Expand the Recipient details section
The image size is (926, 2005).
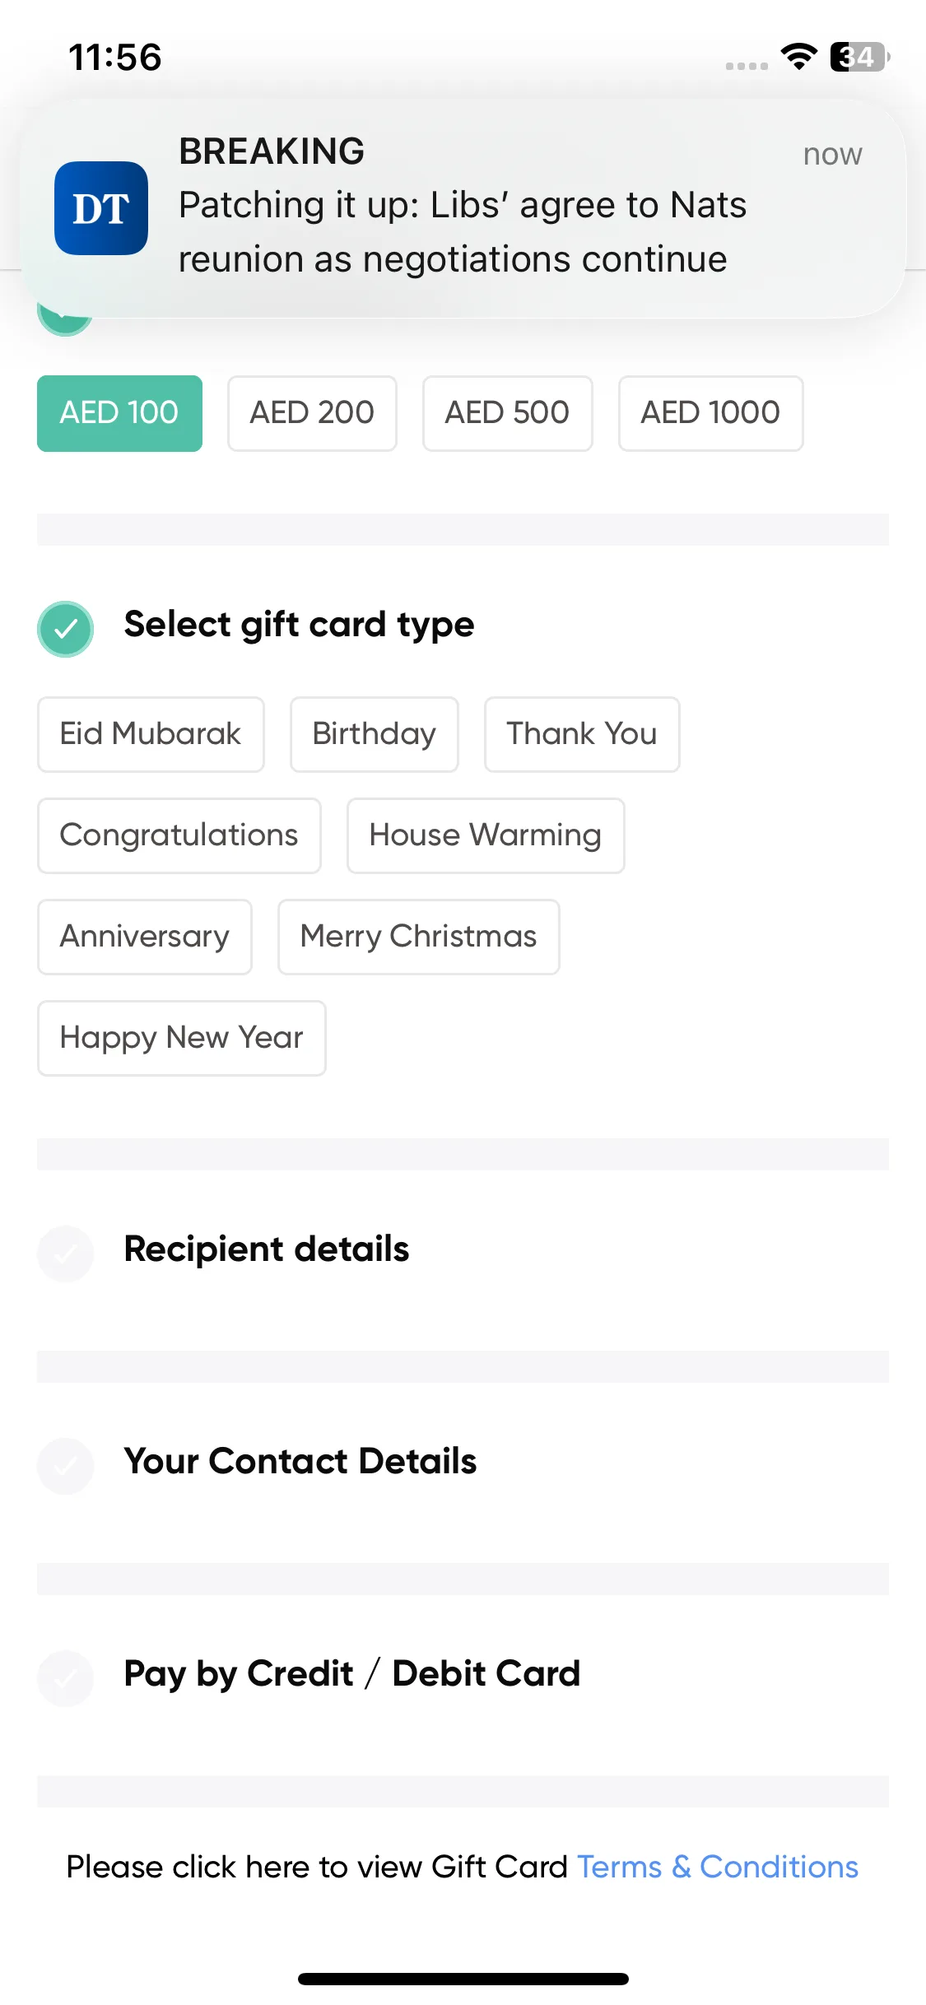463,1249
